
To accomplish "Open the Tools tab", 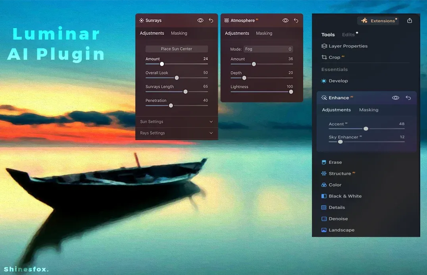I will [328, 35].
